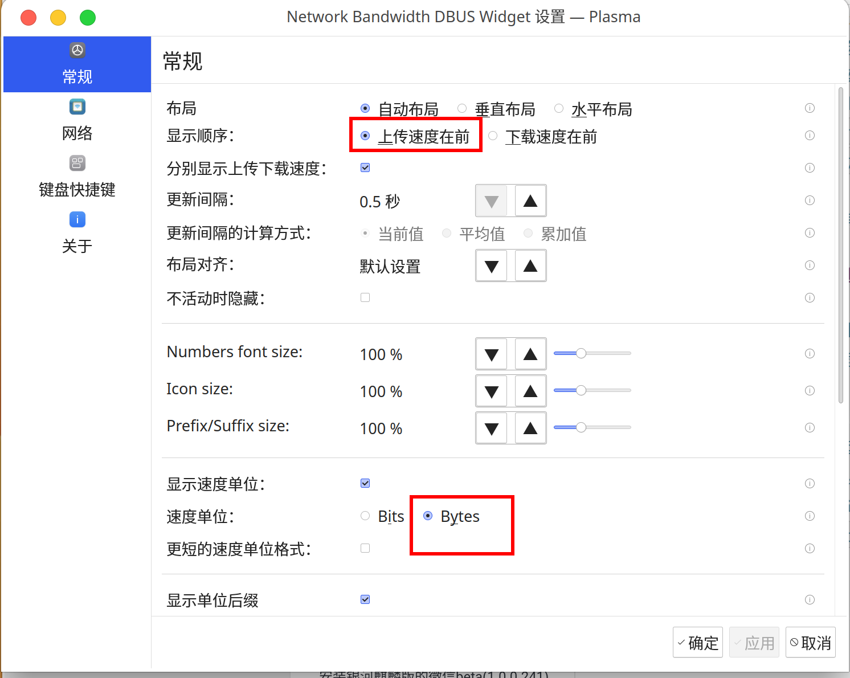Open the 键盘快捷键 page icon
Viewport: 850px width, 678px height.
(x=77, y=163)
